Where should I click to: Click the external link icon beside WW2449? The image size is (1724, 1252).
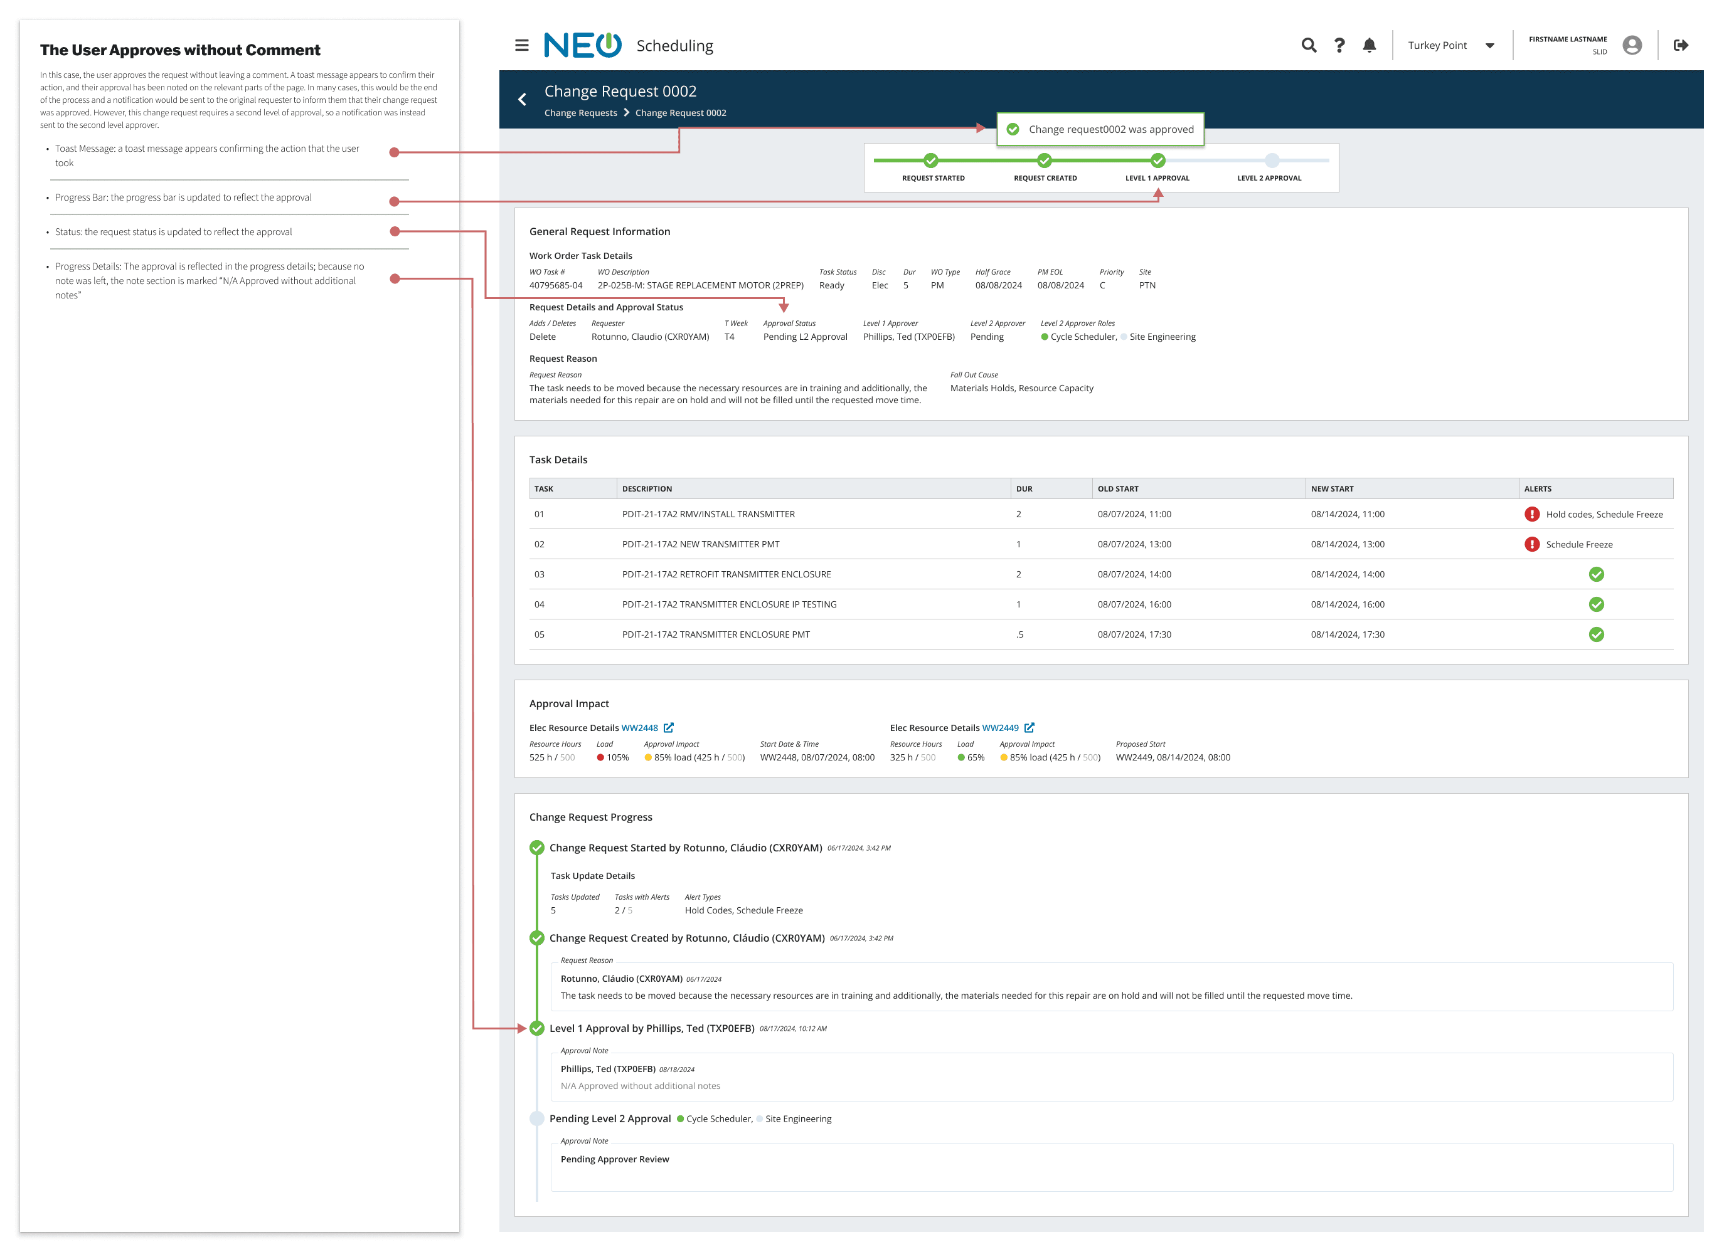click(1030, 728)
